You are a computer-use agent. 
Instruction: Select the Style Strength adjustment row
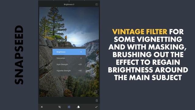tap(69, 64)
